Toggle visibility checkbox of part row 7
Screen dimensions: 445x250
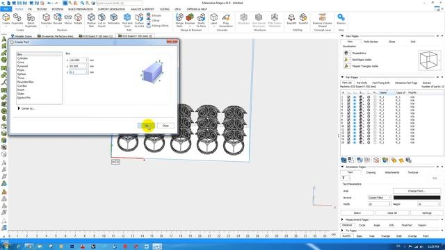(348, 117)
